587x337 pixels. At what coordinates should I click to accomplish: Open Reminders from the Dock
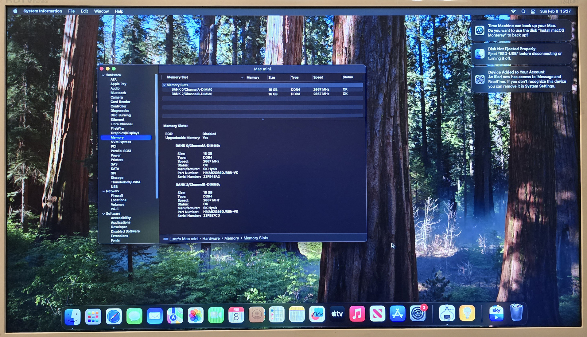[277, 315]
